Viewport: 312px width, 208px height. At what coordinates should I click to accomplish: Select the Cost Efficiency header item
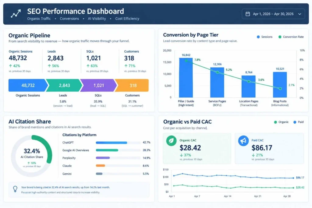click(x=127, y=19)
